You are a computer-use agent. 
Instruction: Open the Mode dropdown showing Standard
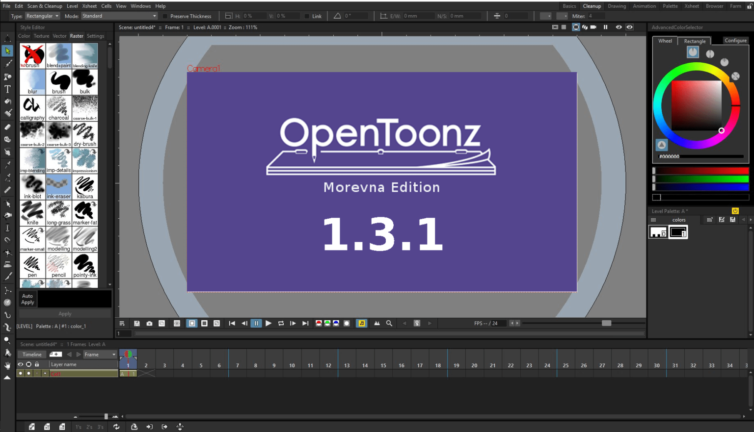coord(118,16)
